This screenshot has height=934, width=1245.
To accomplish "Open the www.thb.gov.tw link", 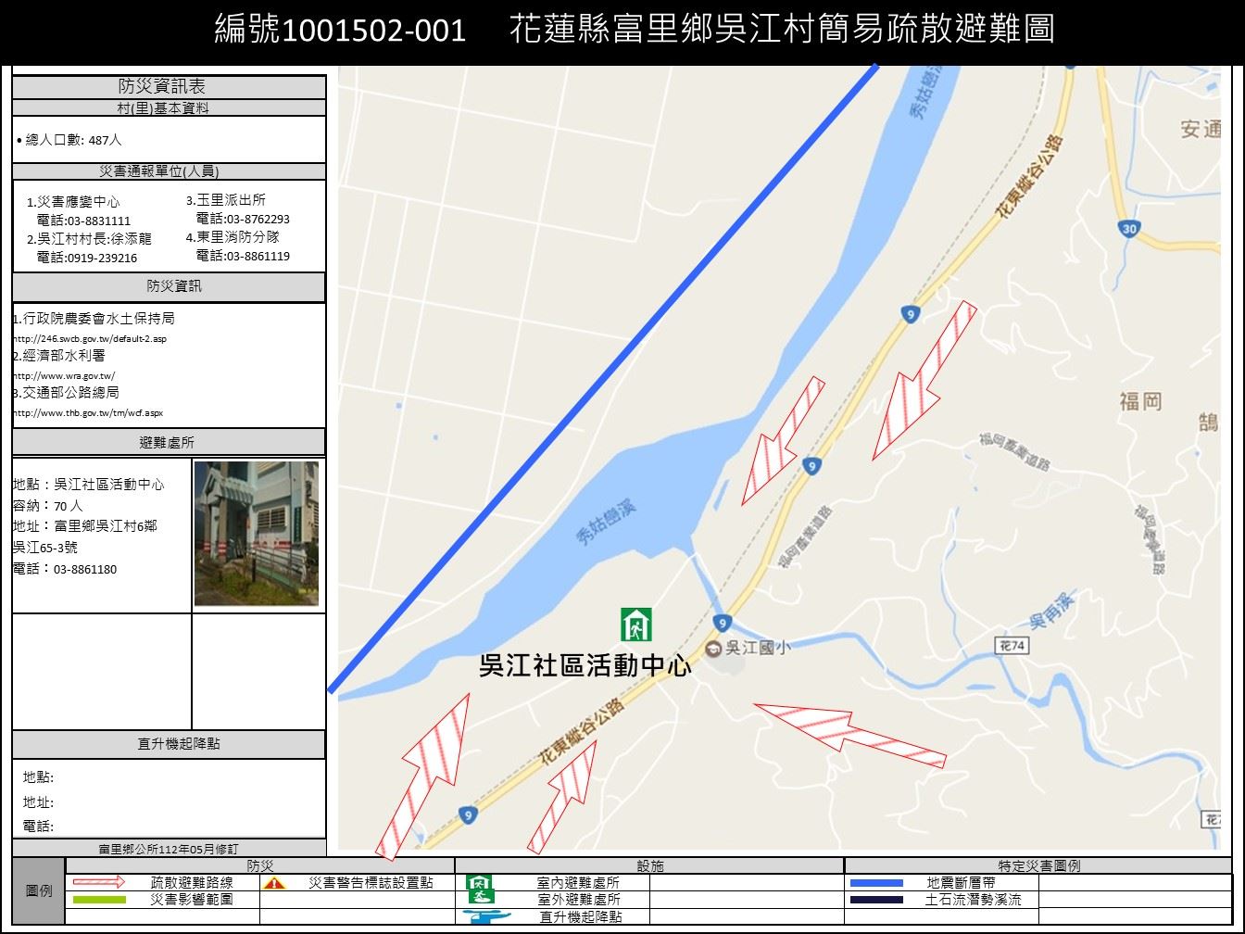I will pyautogui.click(x=88, y=412).
